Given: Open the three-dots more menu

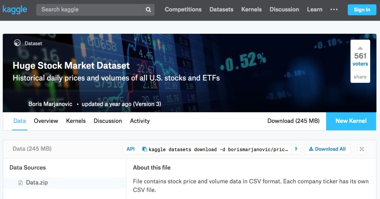Looking at the screenshot, I should click(334, 9).
